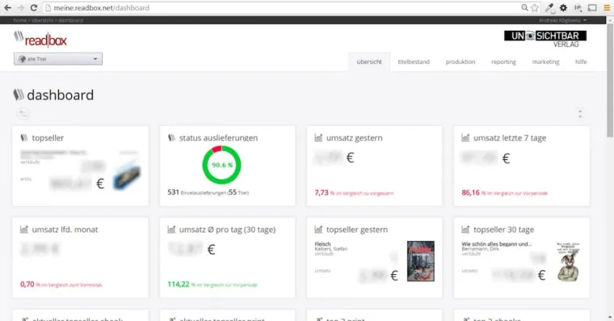Follow the 'übersicht' breadcrumb link
Image resolution: width=614 pixels, height=321 pixels.
pyautogui.click(x=42, y=20)
